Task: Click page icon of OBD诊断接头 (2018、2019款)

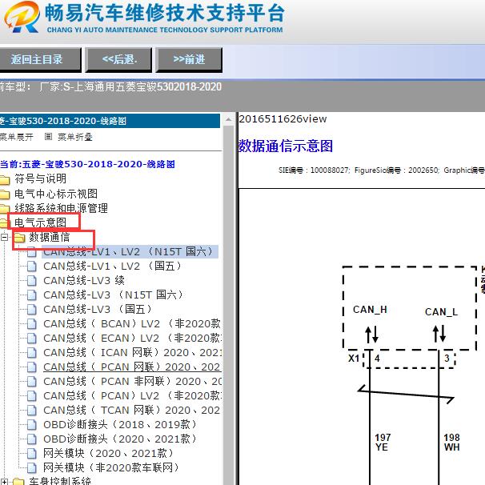Action: point(31,425)
